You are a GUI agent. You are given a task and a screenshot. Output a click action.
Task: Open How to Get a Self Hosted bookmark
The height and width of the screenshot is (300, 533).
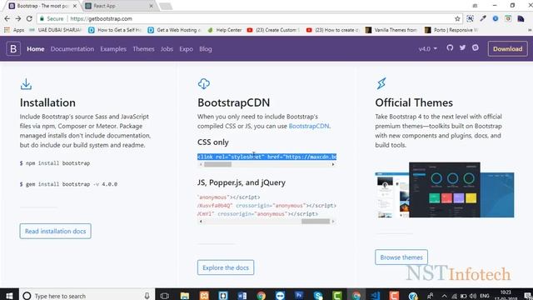pyautogui.click(x=115, y=30)
